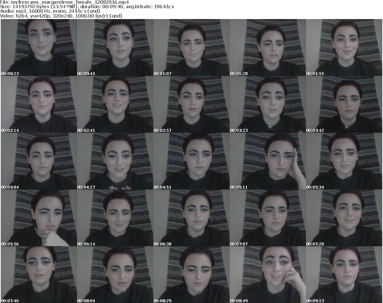Image resolution: width=383 pixels, height=303 pixels.
Task: Open the thumbnail at 00:03:42
Action: coord(344,104)
